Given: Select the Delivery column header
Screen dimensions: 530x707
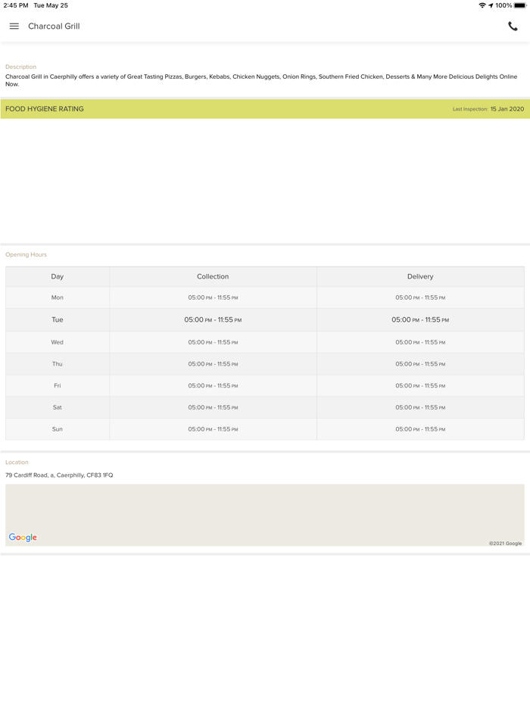Looking at the screenshot, I should pyautogui.click(x=420, y=276).
